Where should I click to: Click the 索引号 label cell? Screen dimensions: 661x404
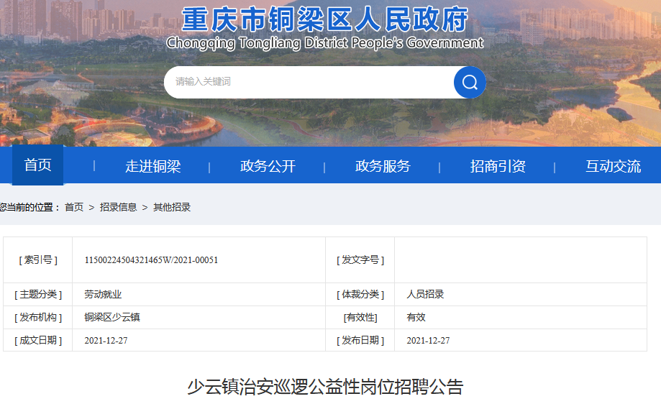[38, 260]
